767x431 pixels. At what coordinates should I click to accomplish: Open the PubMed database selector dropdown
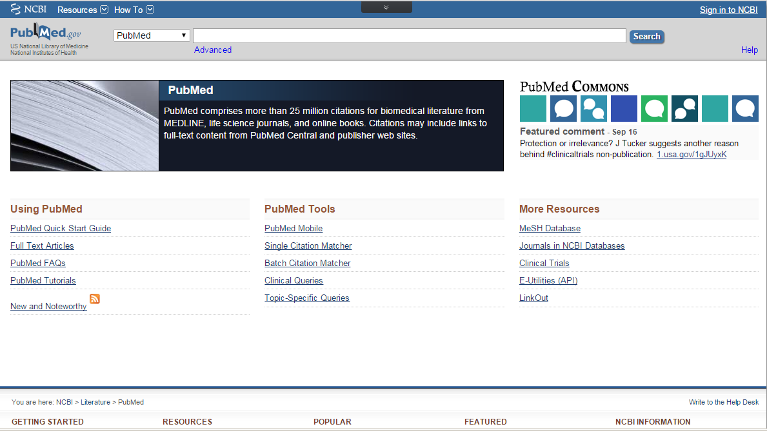tap(152, 35)
